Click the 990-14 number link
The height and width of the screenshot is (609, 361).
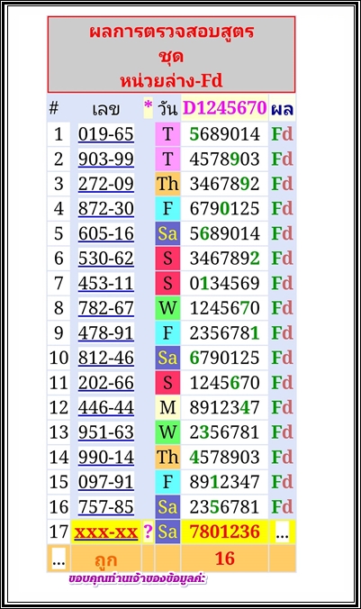click(106, 457)
